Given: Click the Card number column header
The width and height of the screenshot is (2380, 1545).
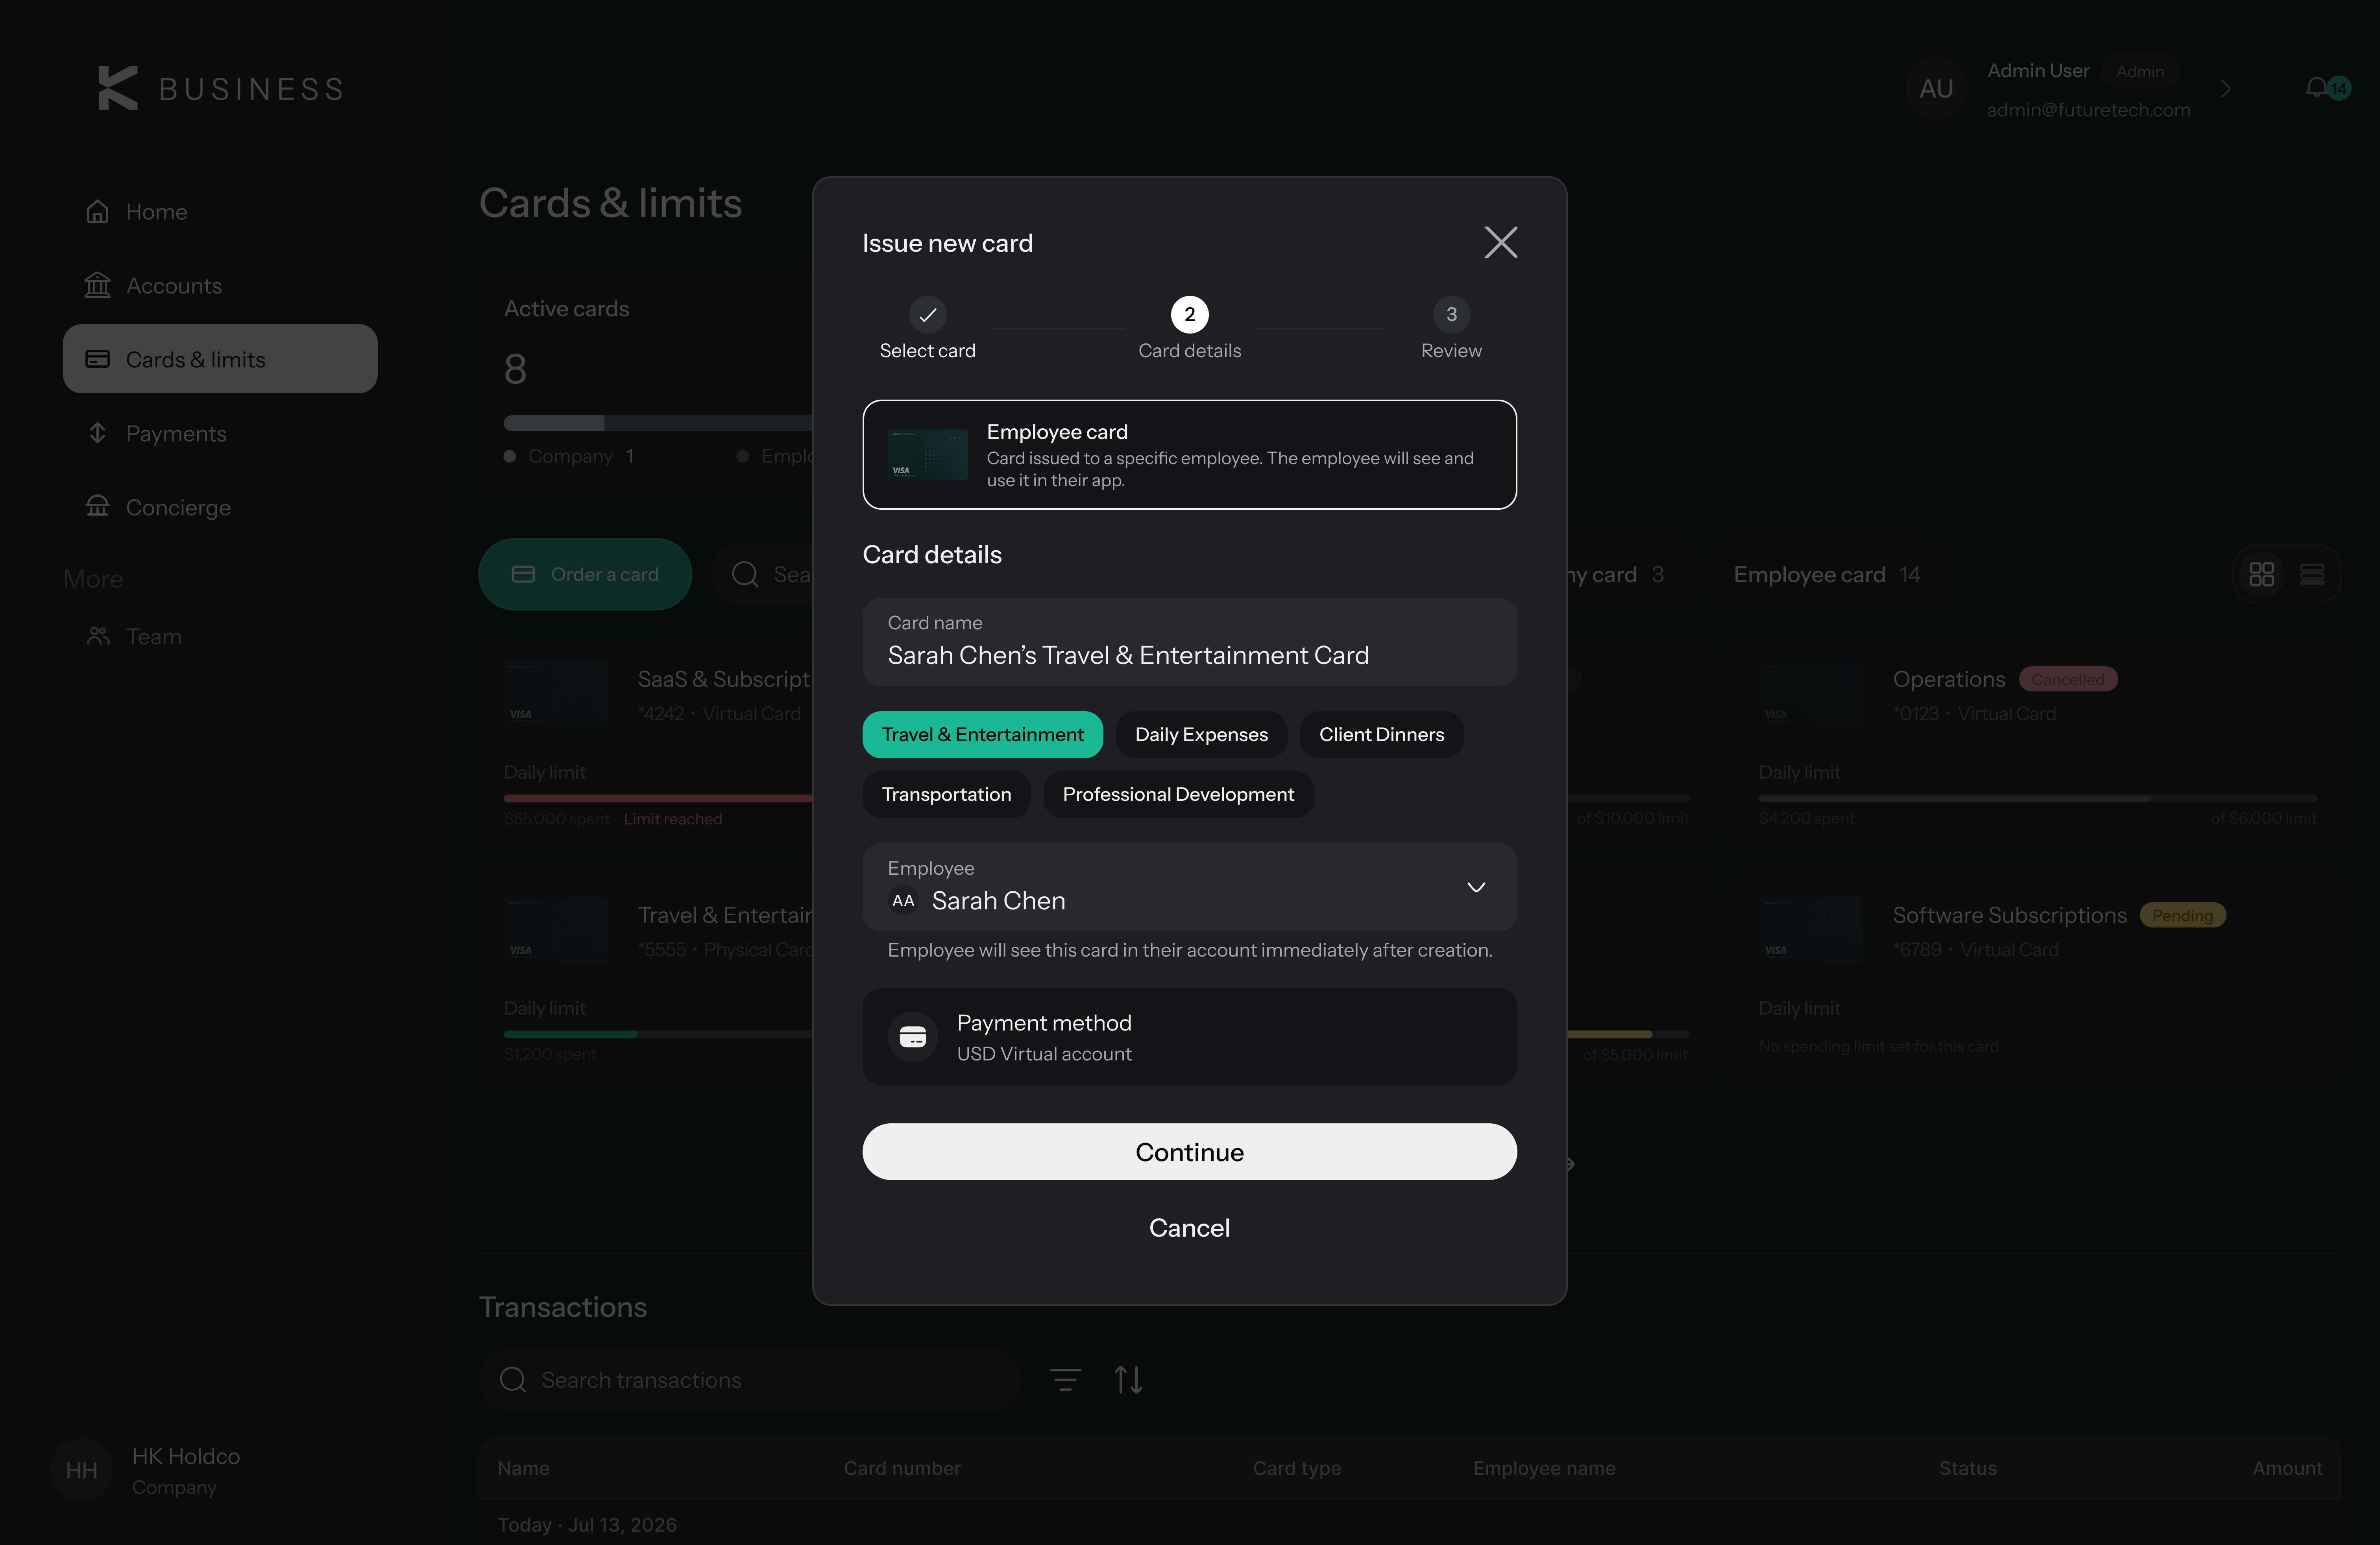Looking at the screenshot, I should 901,1468.
